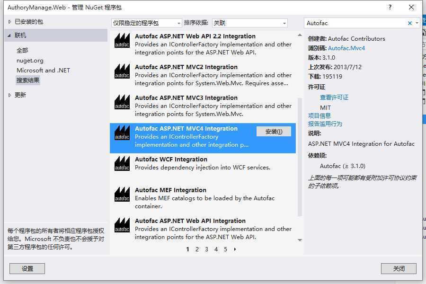426x284 pixels.
Task: Go to results page 2
Action: (x=197, y=249)
